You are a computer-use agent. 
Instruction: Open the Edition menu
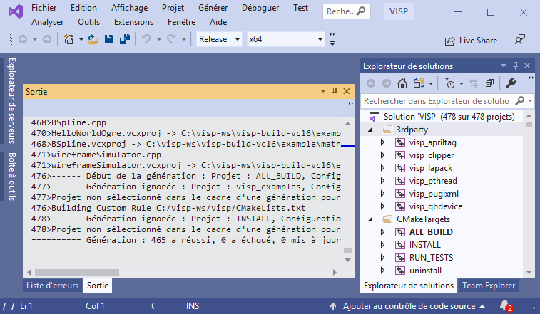click(83, 8)
